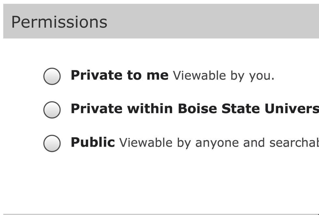Restrict visibility to Boise State University
319x215 pixels.
(52, 110)
